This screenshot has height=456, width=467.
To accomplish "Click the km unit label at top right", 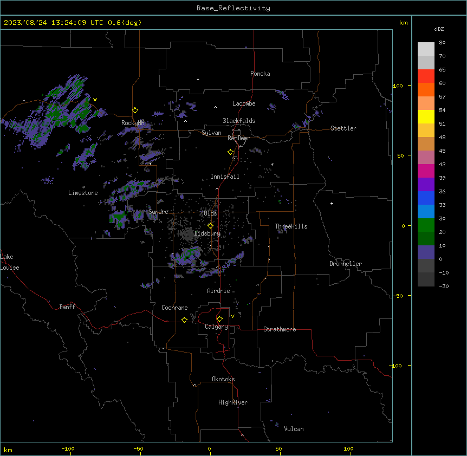I will tap(403, 23).
